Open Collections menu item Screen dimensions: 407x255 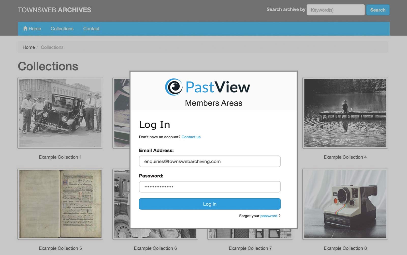[62, 29]
